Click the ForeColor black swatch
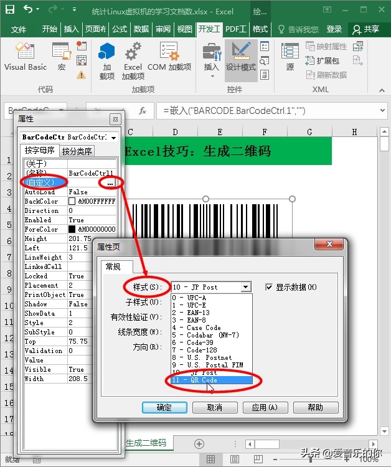This screenshot has height=467, width=391. tap(72, 229)
